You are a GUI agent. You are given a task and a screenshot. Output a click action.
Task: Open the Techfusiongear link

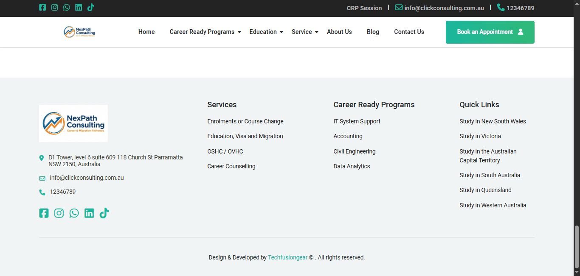[287, 257]
